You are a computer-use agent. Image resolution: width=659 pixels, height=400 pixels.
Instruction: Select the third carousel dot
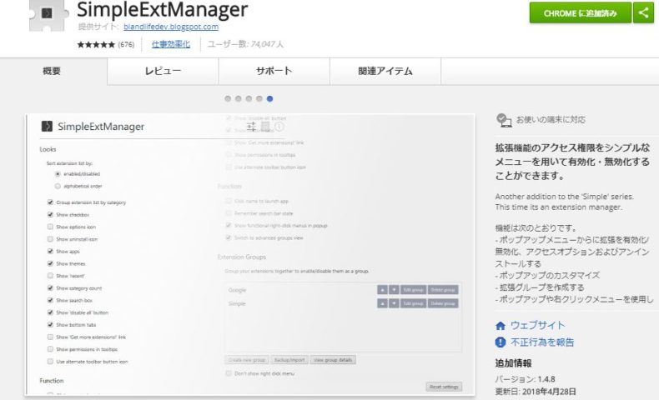(x=249, y=98)
